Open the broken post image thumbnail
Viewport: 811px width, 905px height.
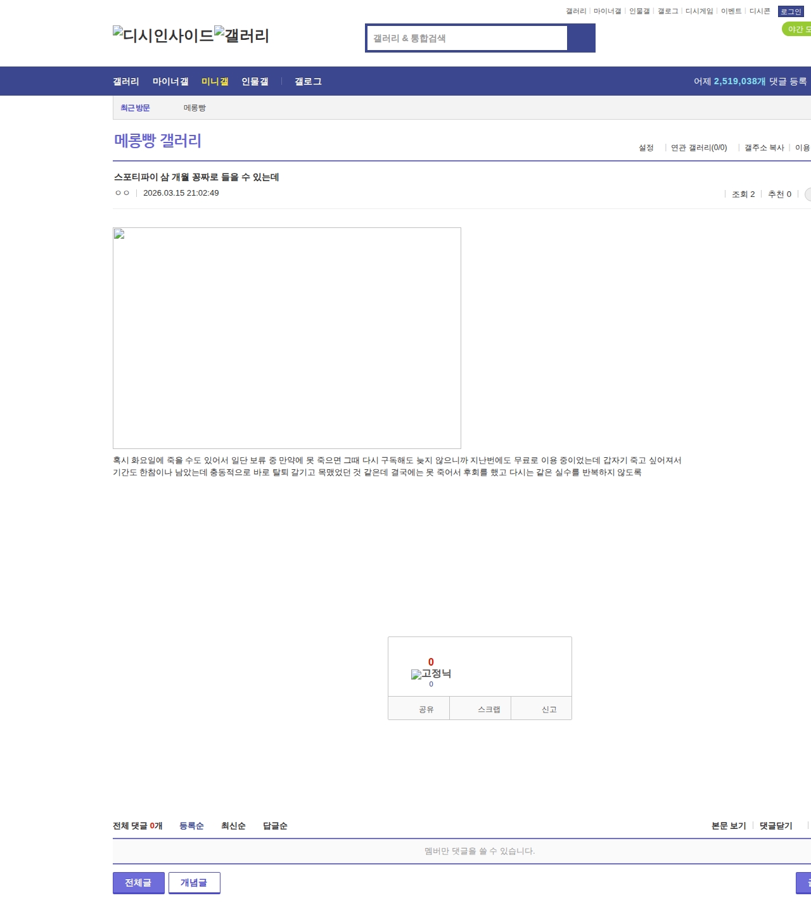coord(286,338)
